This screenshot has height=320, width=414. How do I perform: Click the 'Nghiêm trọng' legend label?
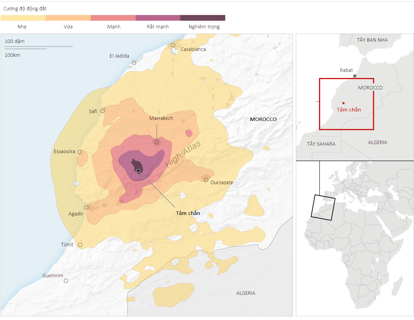click(204, 27)
